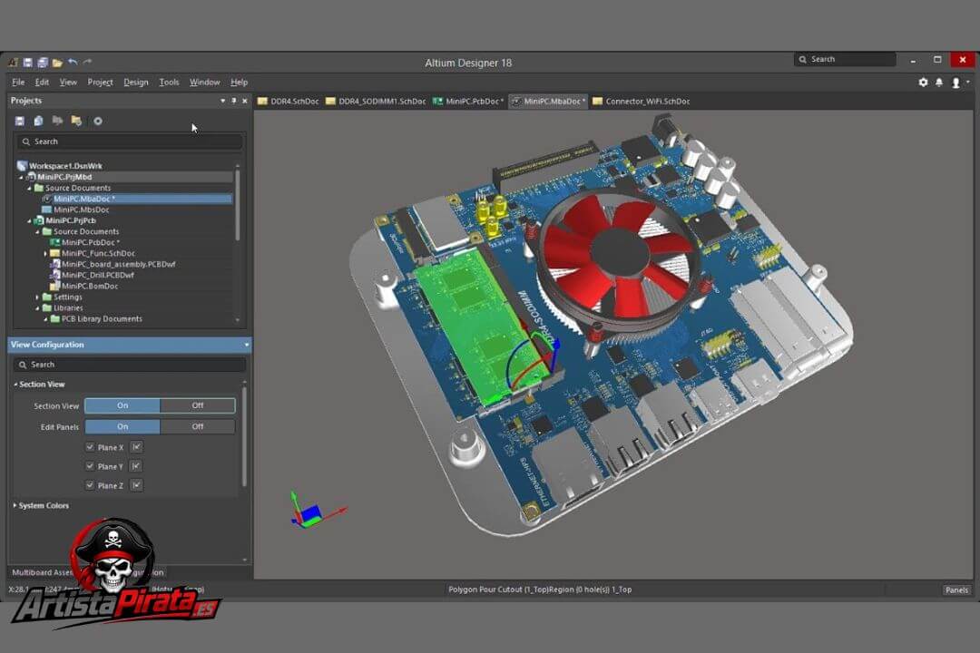The height and width of the screenshot is (653, 980).
Task: Click the Plane Y flip direction icon
Action: click(135, 466)
